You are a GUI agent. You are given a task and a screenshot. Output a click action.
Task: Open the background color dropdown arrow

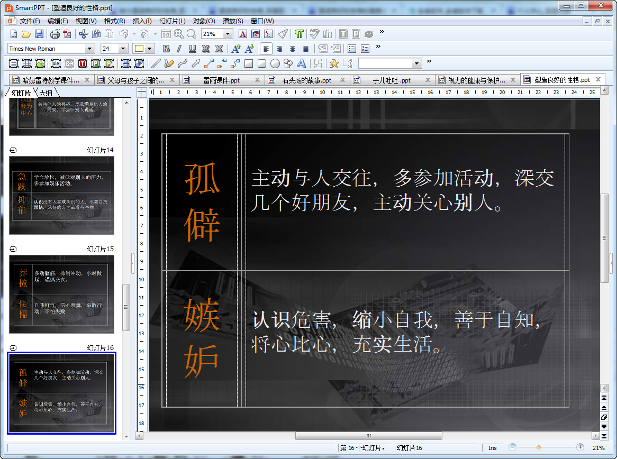[x=150, y=49]
